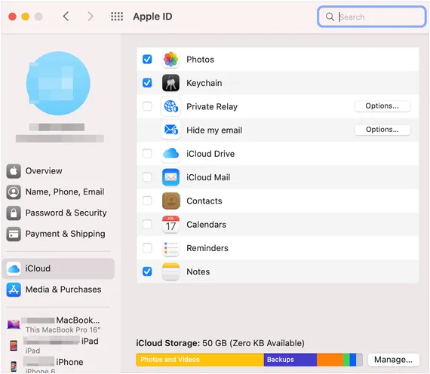Uncheck the Photos checkbox

pyautogui.click(x=147, y=59)
